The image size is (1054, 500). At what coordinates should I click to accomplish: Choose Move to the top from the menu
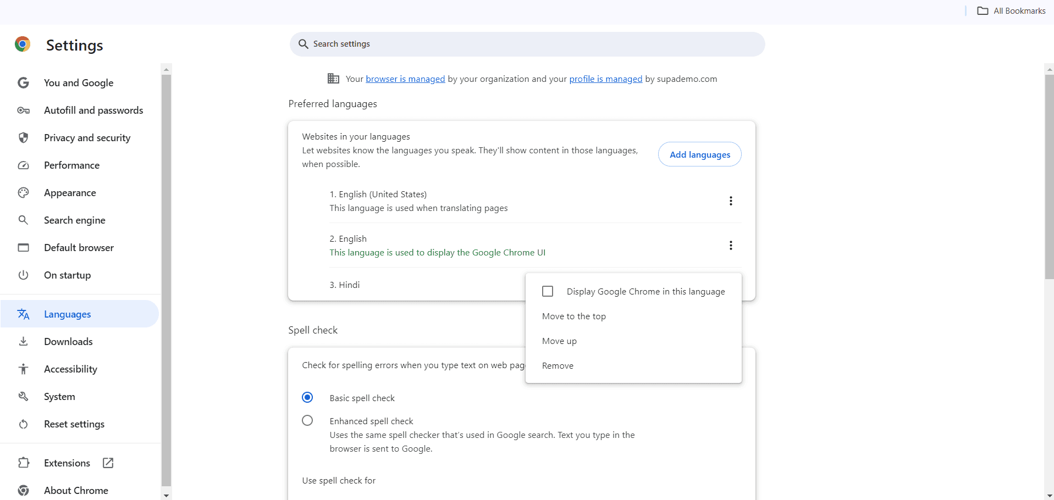coord(573,316)
